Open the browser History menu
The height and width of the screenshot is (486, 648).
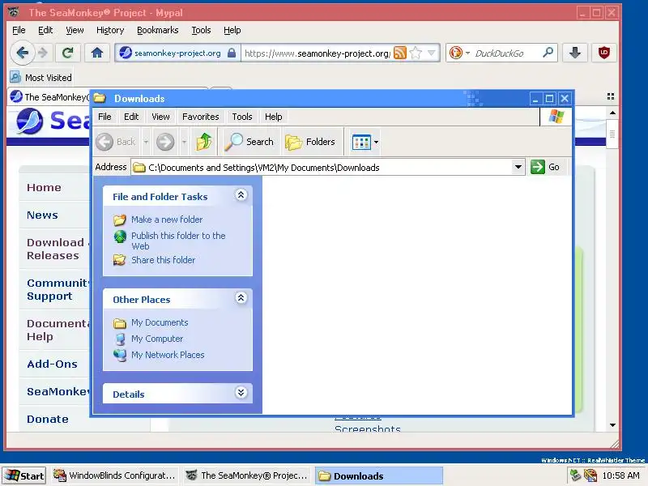[x=110, y=30]
